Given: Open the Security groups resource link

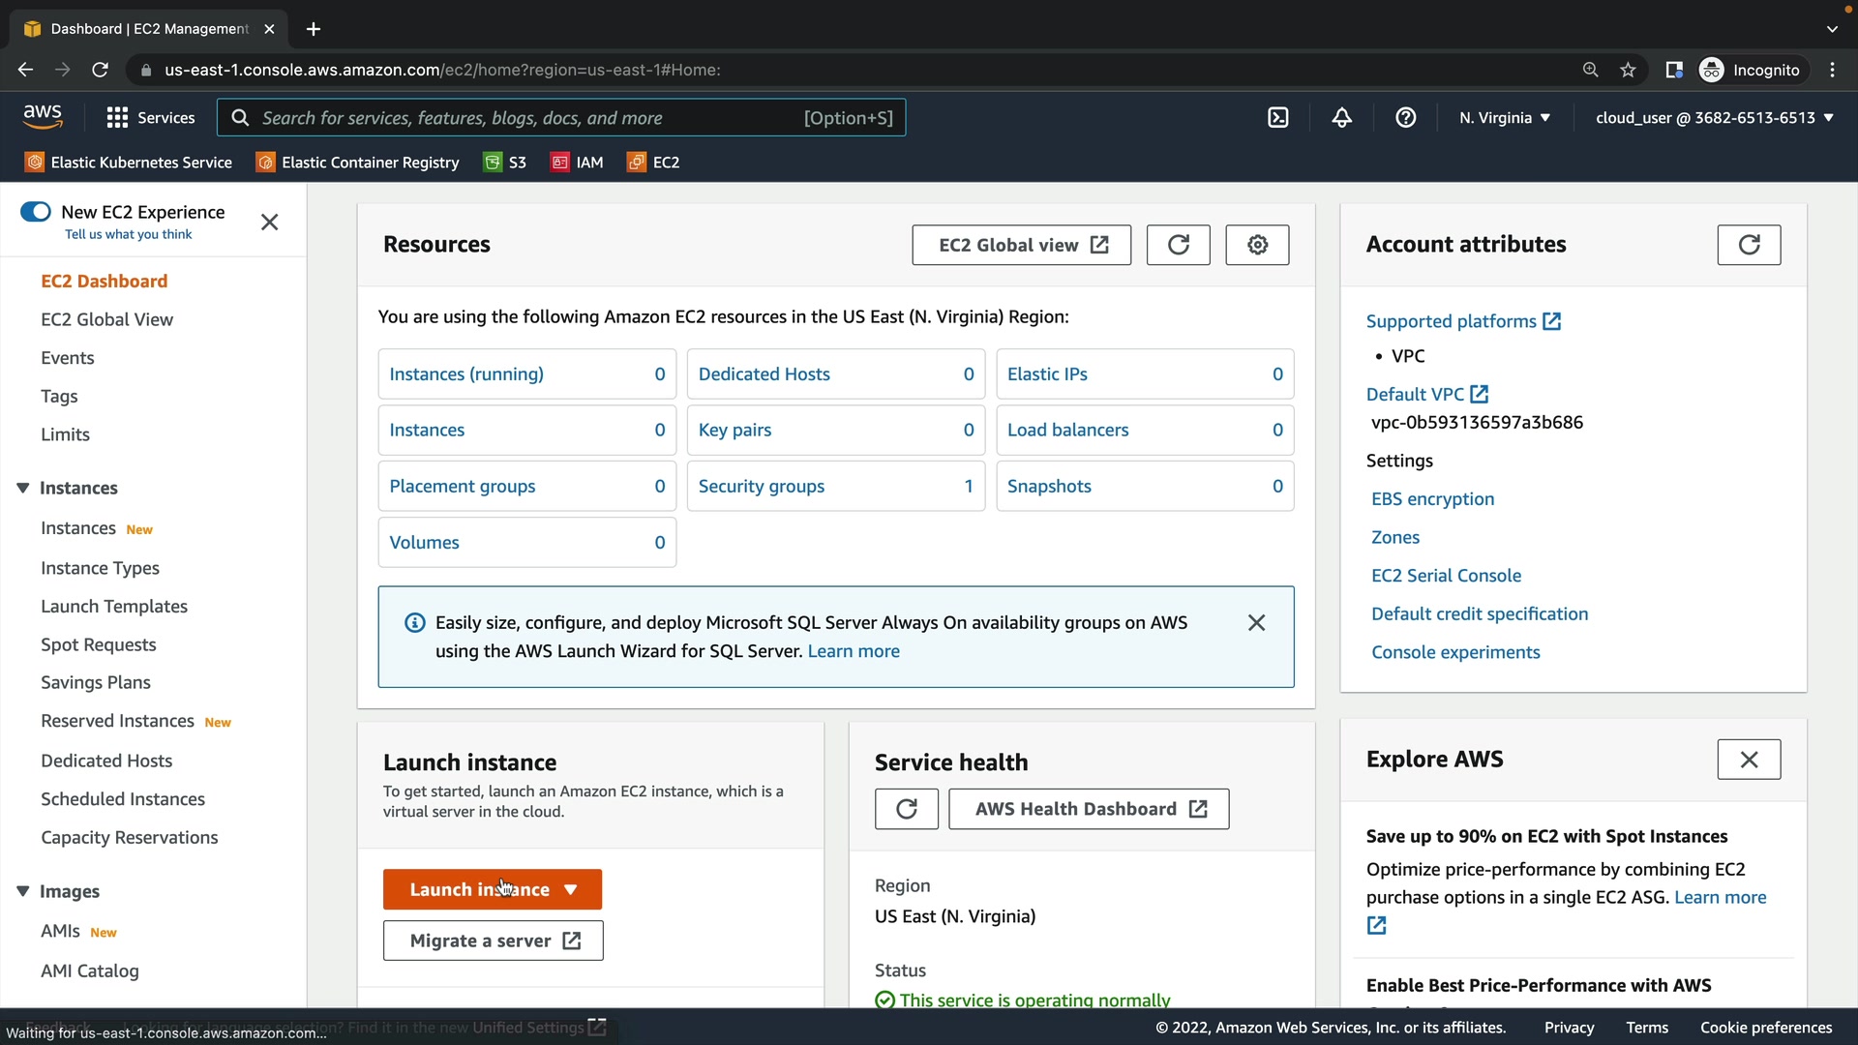Looking at the screenshot, I should (x=761, y=487).
